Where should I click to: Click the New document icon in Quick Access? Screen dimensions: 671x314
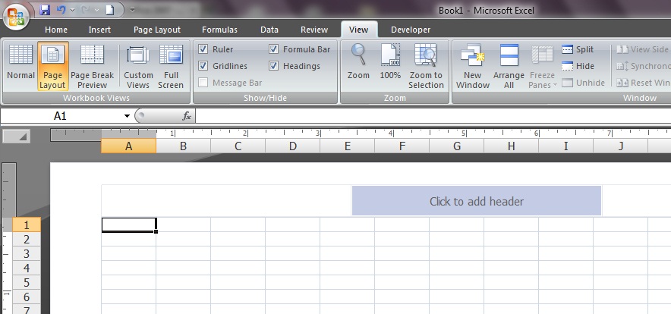click(110, 10)
